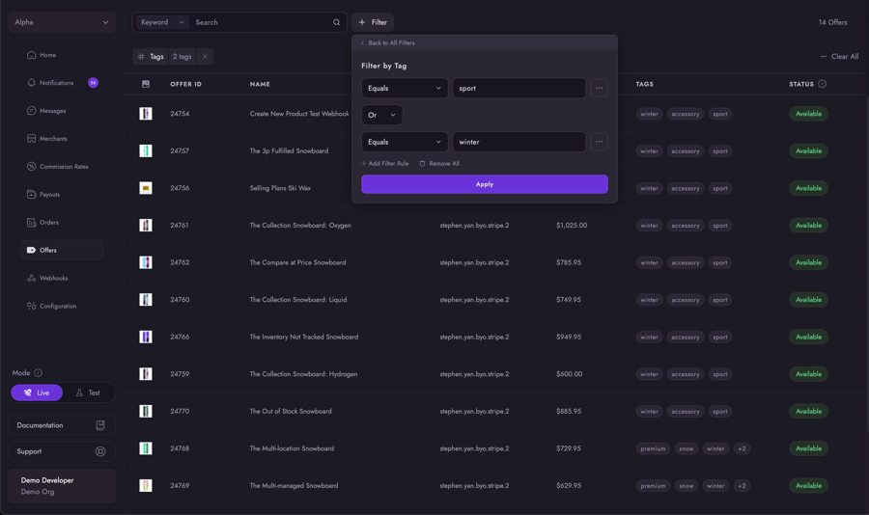
Task: Click the price $600.00
Action: 569,374
